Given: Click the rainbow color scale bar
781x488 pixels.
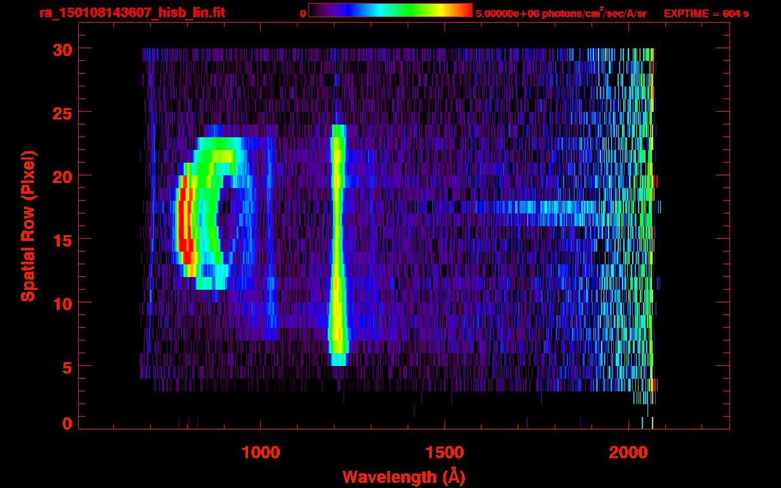Looking at the screenshot, I should pos(390,11).
